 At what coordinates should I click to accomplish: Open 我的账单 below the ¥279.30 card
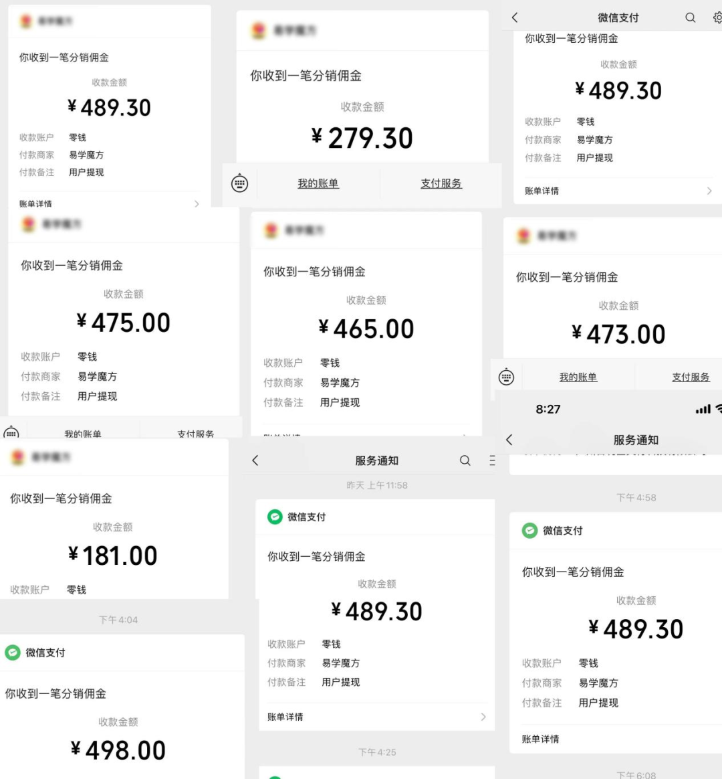click(x=318, y=183)
